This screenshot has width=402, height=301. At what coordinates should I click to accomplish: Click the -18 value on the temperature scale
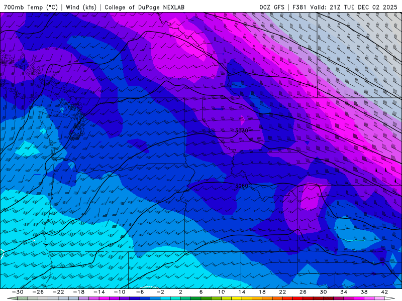point(79,292)
